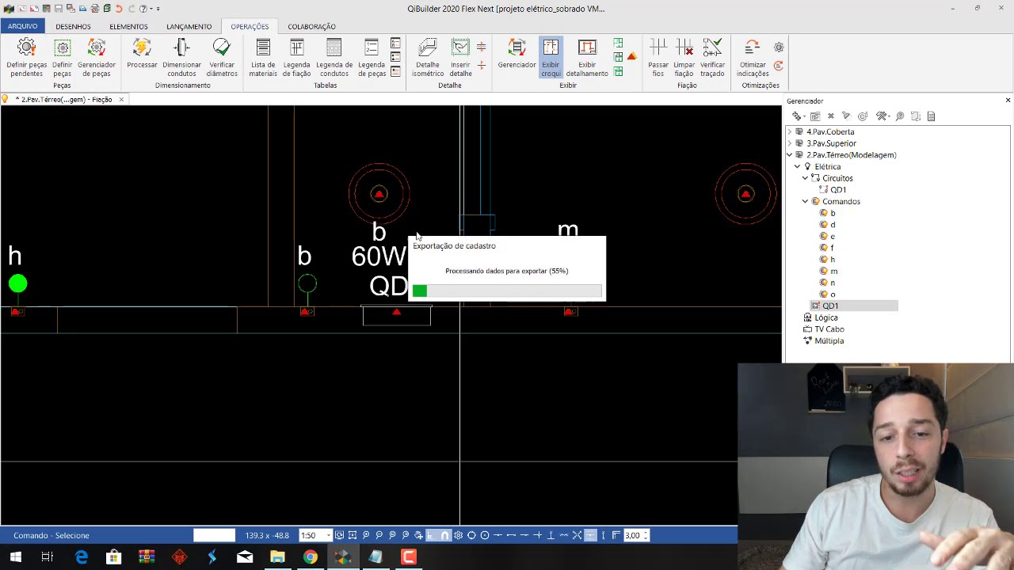1014x570 pixels.
Task: Run the Processar command
Action: coord(142,59)
